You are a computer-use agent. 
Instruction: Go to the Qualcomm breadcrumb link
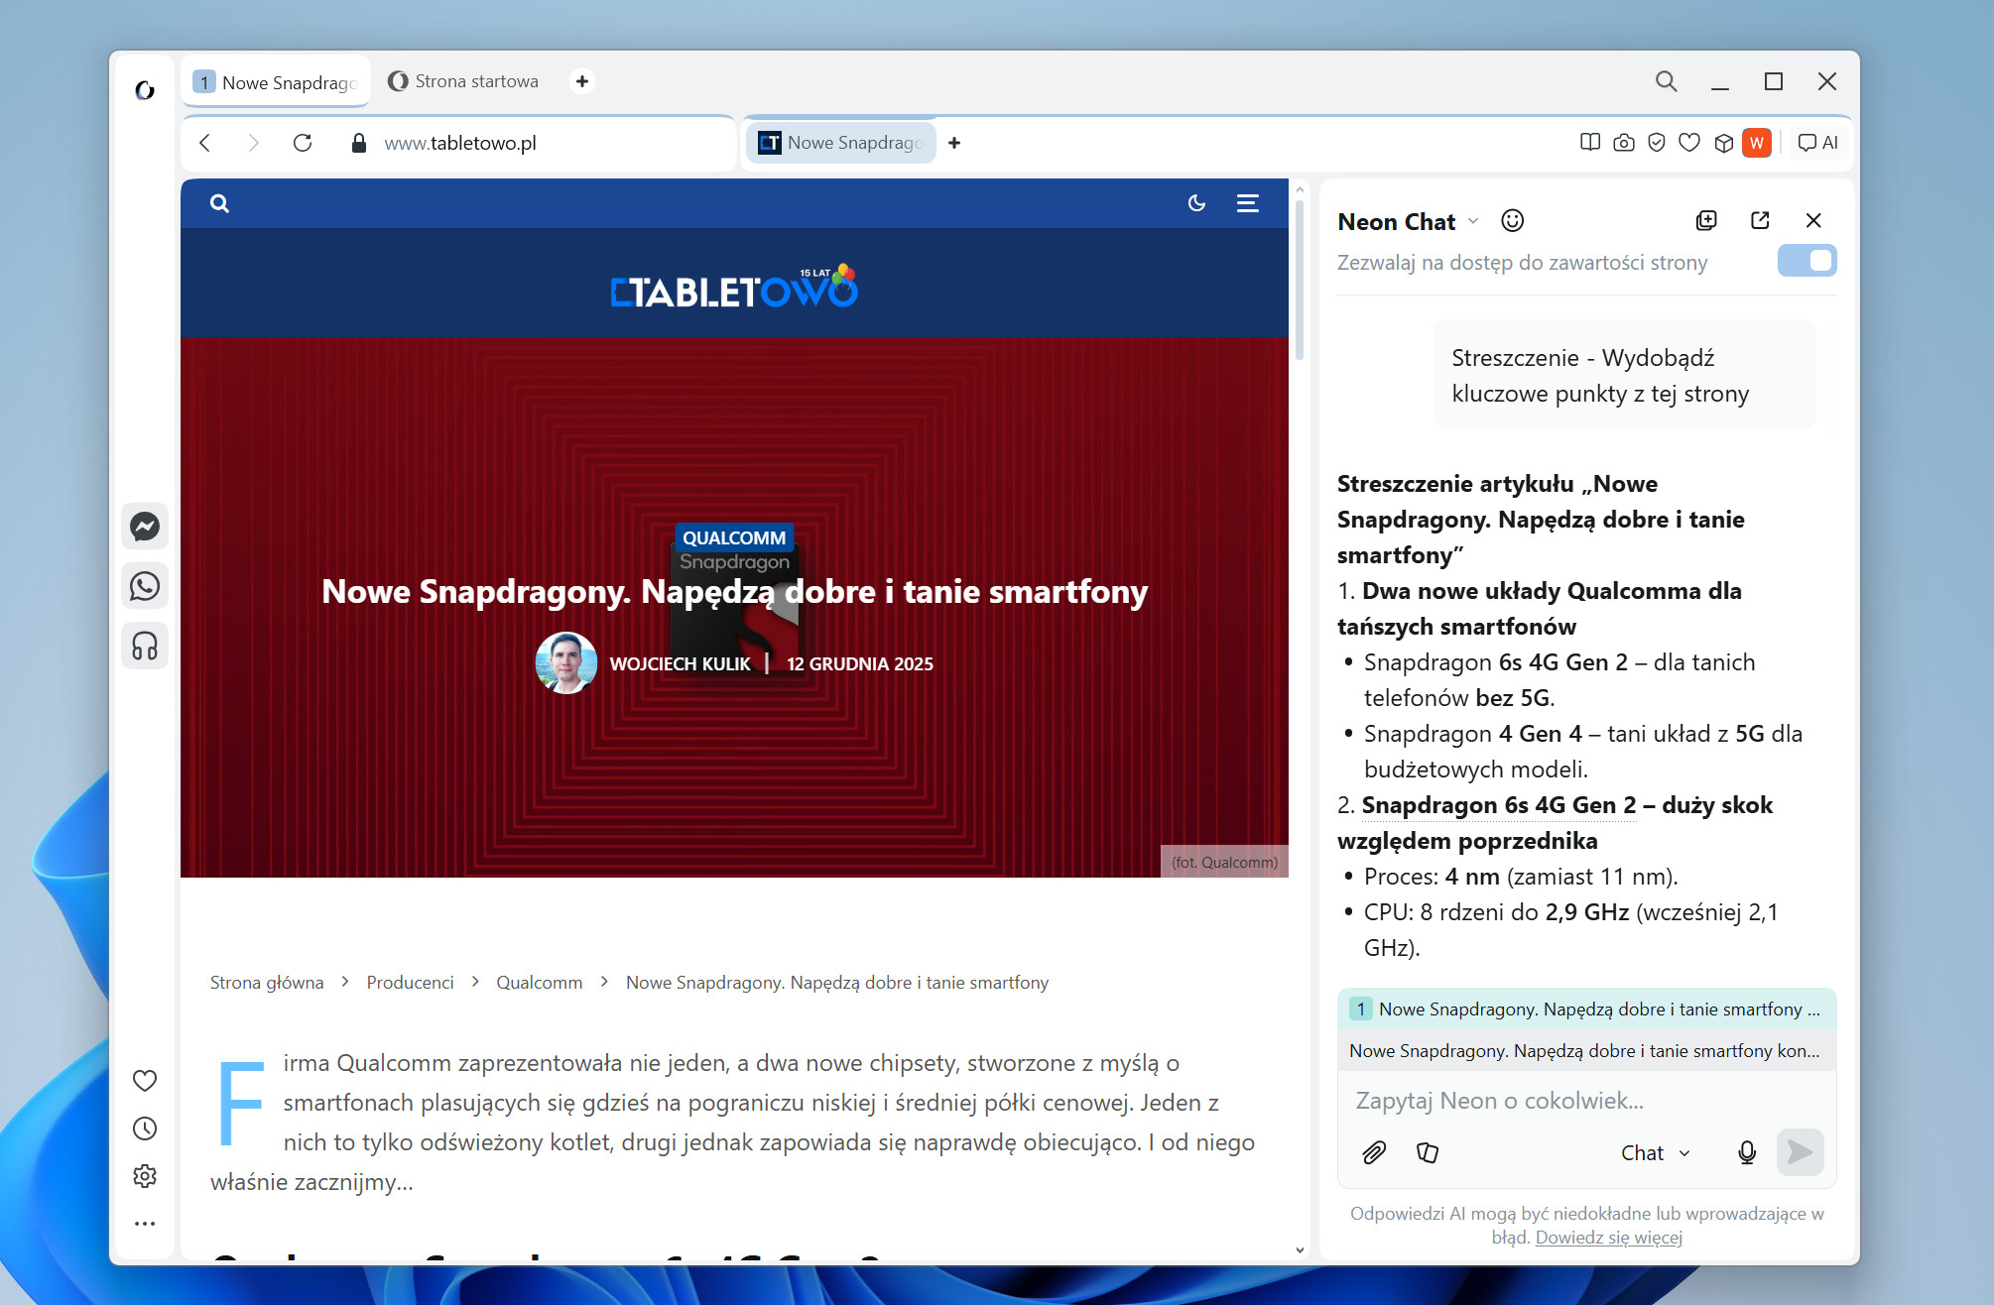click(539, 982)
